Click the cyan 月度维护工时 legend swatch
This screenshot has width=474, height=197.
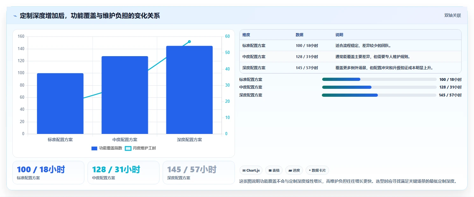pyautogui.click(x=128, y=148)
